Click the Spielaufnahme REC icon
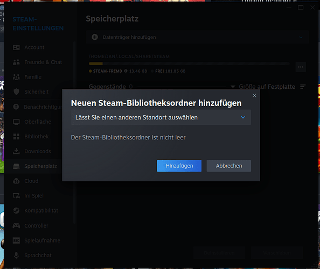 (x=16, y=240)
